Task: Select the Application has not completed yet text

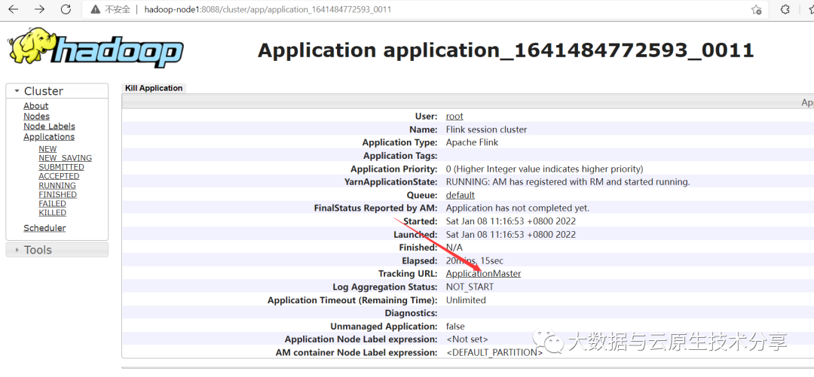Action: [518, 208]
